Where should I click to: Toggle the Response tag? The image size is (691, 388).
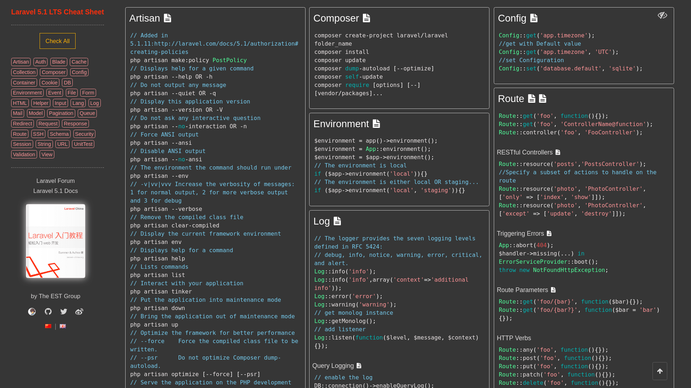pyautogui.click(x=75, y=124)
